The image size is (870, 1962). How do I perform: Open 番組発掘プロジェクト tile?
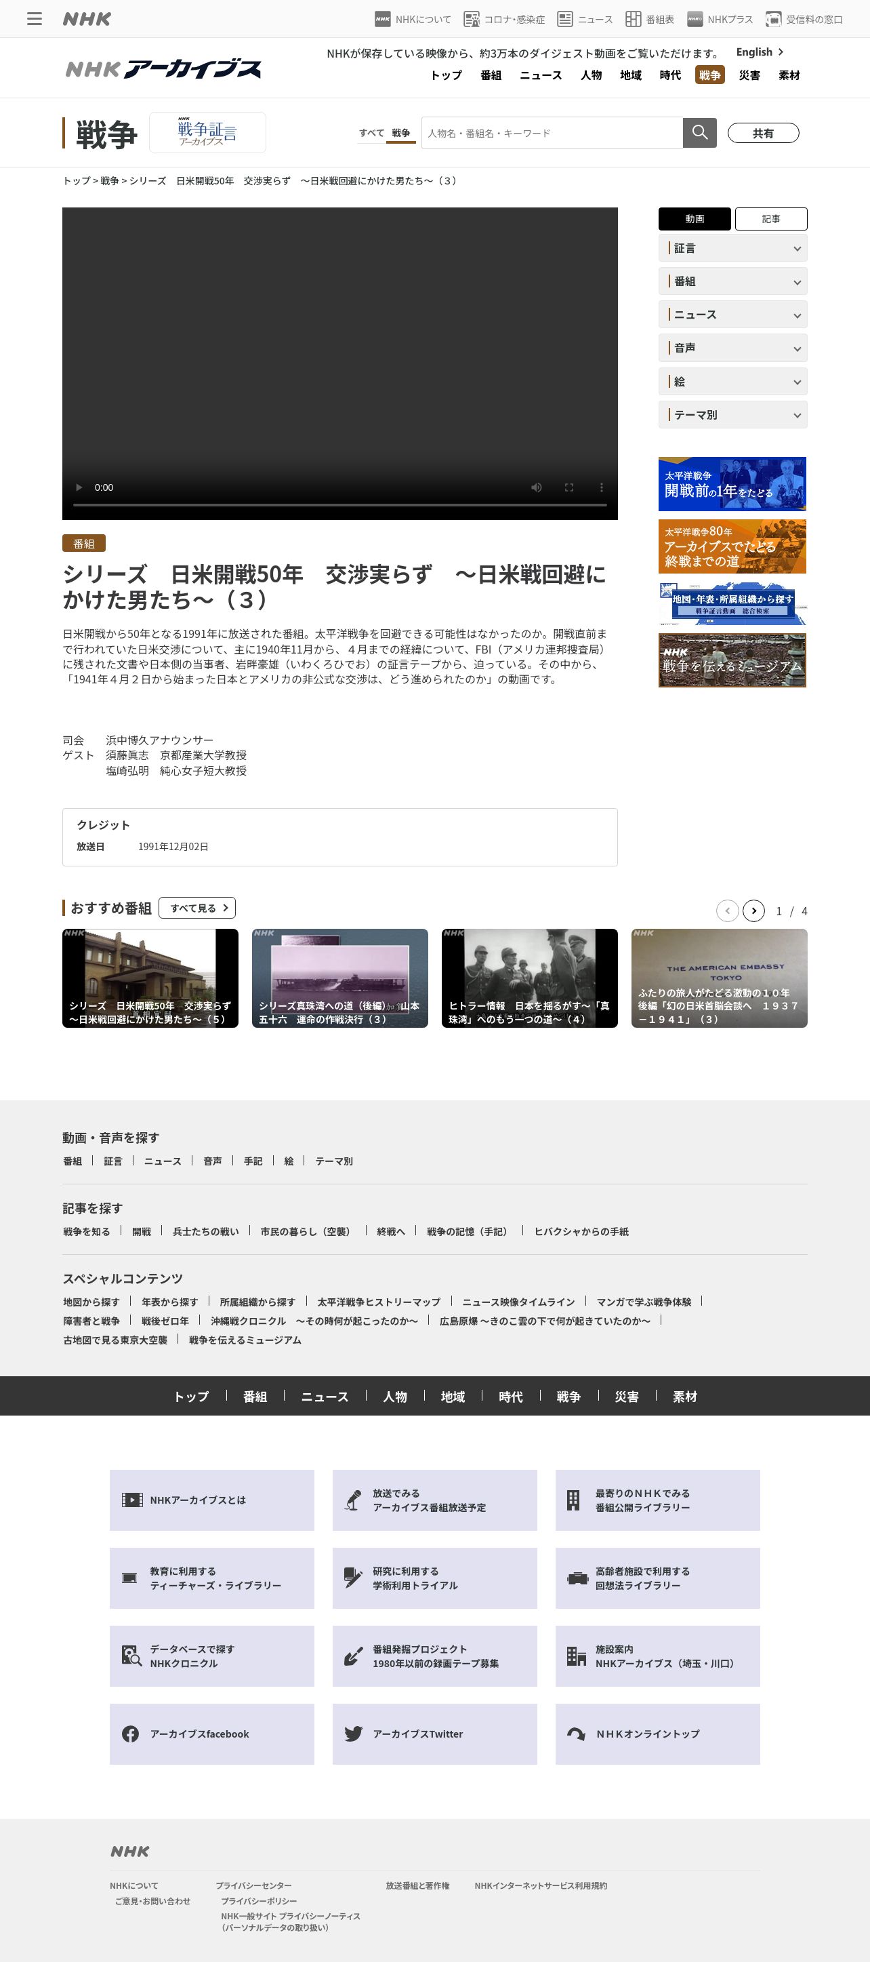(x=434, y=1656)
